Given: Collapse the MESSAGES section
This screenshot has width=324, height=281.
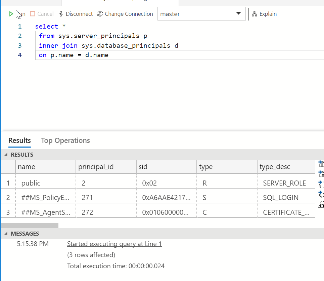Looking at the screenshot, I should click(6, 234).
